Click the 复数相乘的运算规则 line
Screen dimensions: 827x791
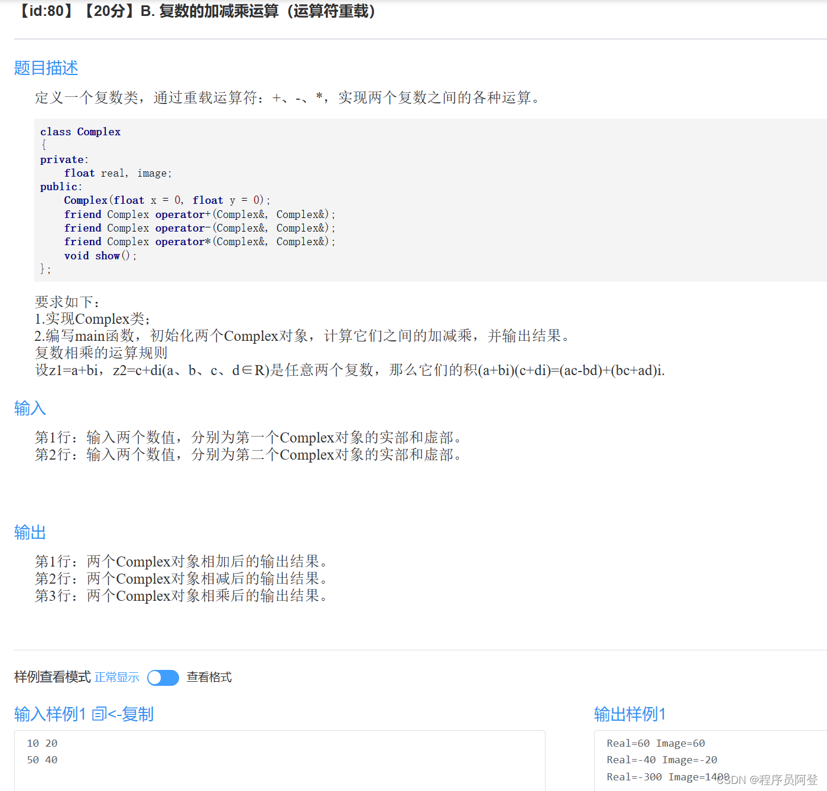[101, 353]
